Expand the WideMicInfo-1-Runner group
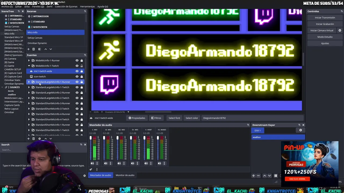The height and width of the screenshot is (193, 344). coord(29,60)
